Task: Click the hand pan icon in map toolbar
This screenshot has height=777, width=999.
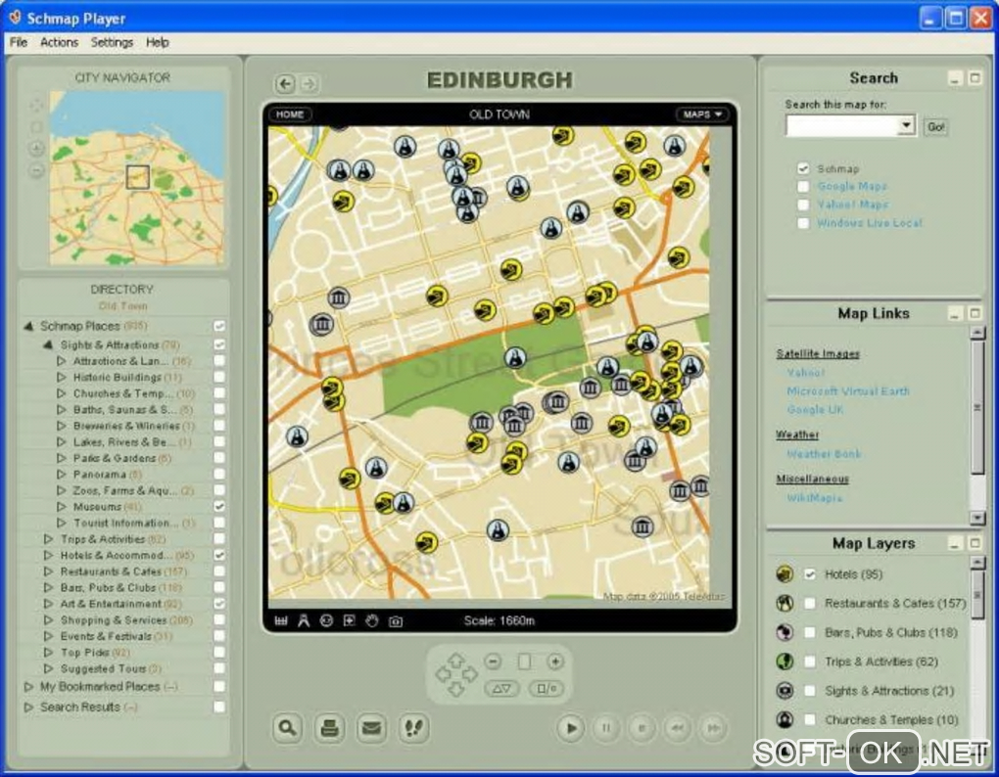Action: coord(372,620)
